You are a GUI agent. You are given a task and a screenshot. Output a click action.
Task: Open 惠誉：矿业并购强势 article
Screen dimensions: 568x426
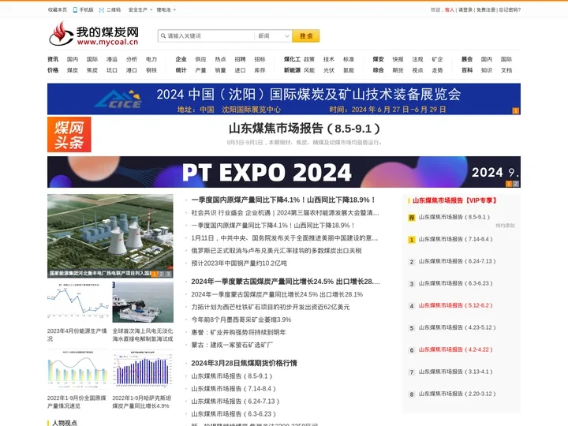pyautogui.click(x=239, y=332)
